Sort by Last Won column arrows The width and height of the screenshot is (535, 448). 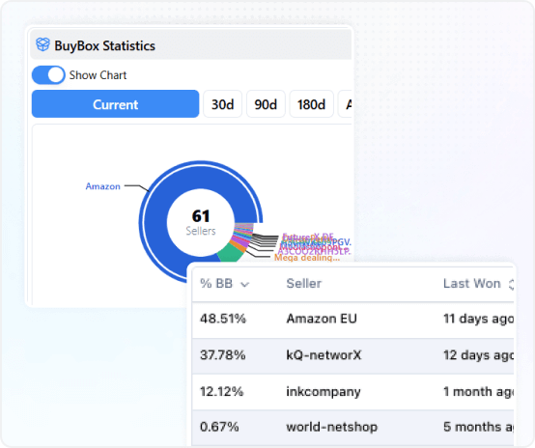[511, 284]
